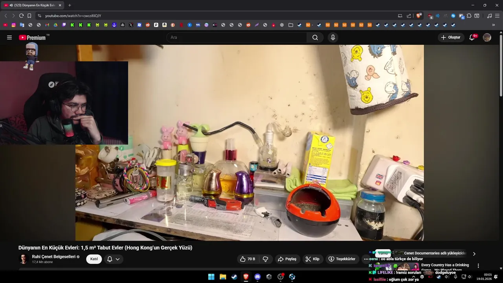Open the DuckDuckGo bookmark

tap(173, 25)
